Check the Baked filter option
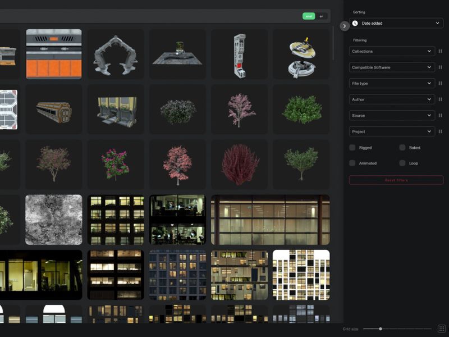Viewport: 449px width, 337px height. click(x=402, y=148)
